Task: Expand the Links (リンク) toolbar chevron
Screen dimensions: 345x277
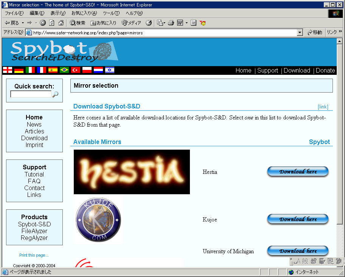Action: (x=340, y=31)
